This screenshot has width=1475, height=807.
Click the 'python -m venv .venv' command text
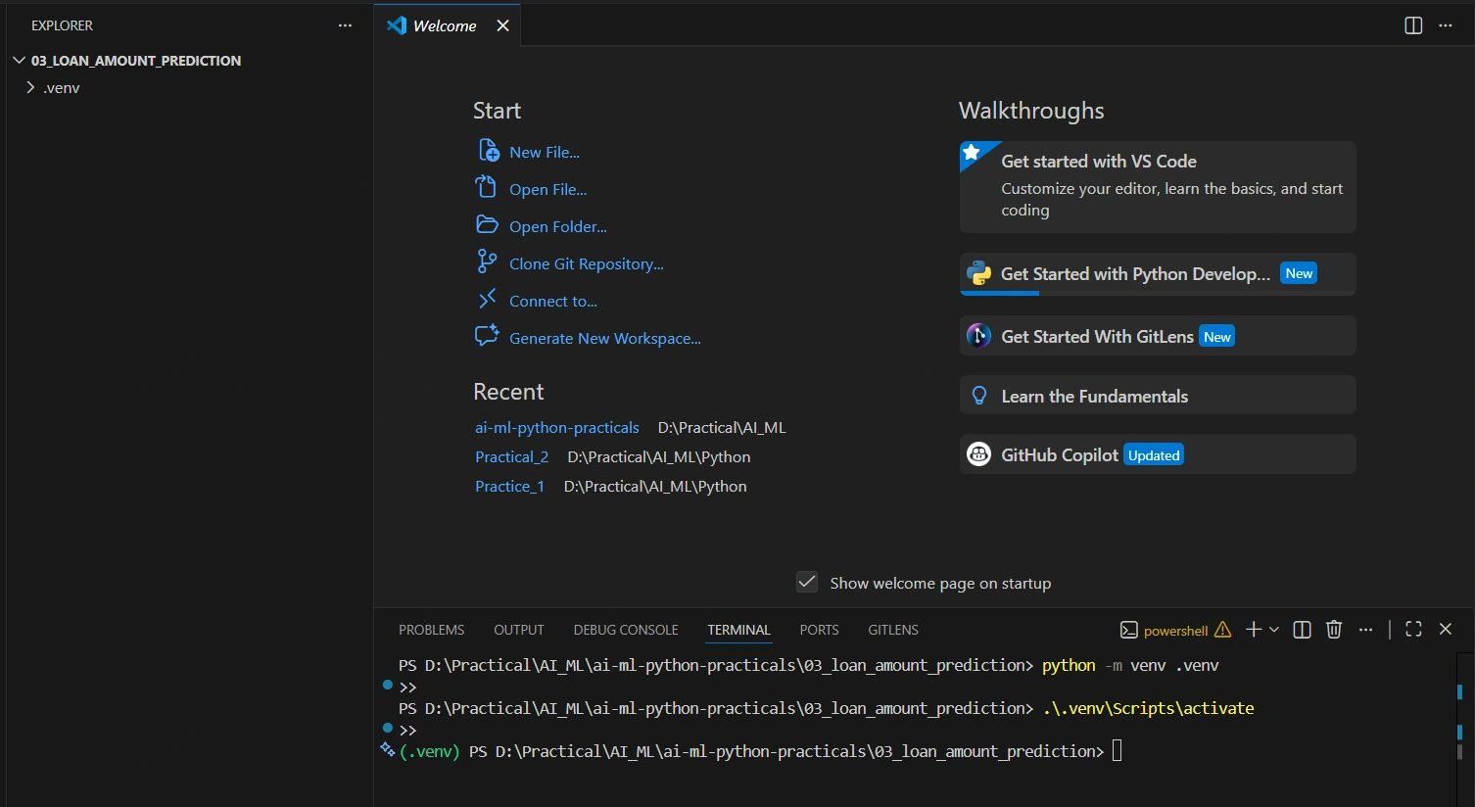tap(1130, 665)
